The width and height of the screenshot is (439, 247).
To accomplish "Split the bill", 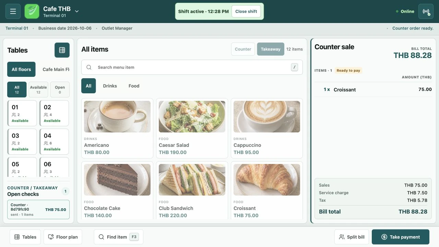I will (352, 237).
